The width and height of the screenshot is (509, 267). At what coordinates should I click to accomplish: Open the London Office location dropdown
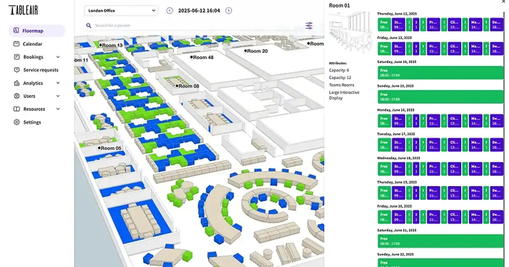coord(121,11)
